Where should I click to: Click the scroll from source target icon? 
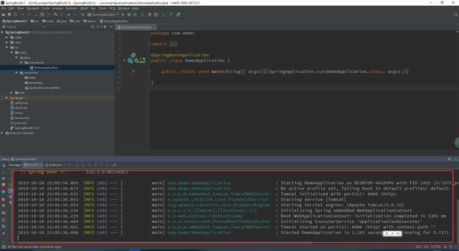tap(92, 27)
